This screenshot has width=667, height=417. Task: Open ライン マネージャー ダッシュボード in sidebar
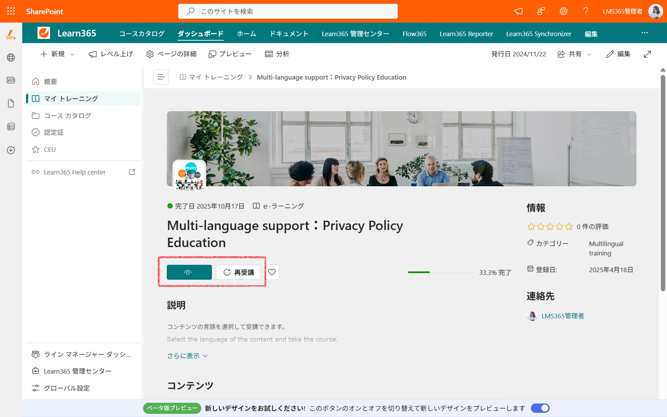pyautogui.click(x=83, y=354)
